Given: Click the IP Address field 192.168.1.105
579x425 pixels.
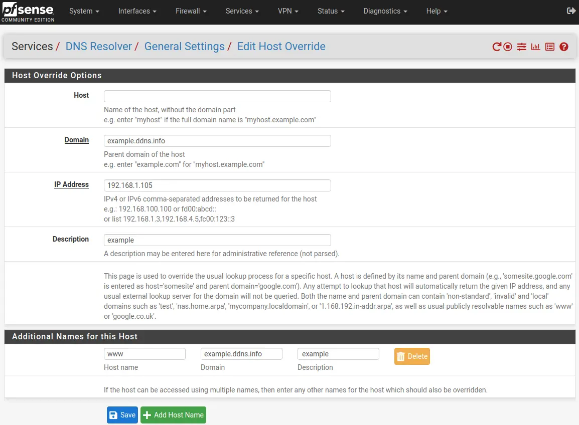Looking at the screenshot, I should 217,185.
